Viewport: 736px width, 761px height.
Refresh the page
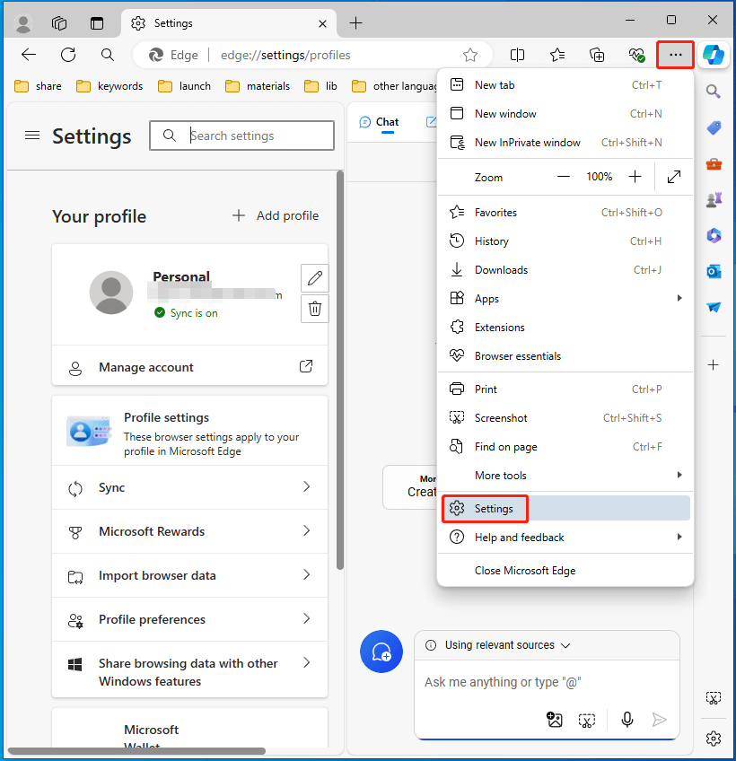[68, 55]
